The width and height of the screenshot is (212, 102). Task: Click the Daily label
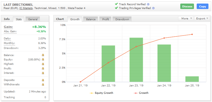(7, 39)
